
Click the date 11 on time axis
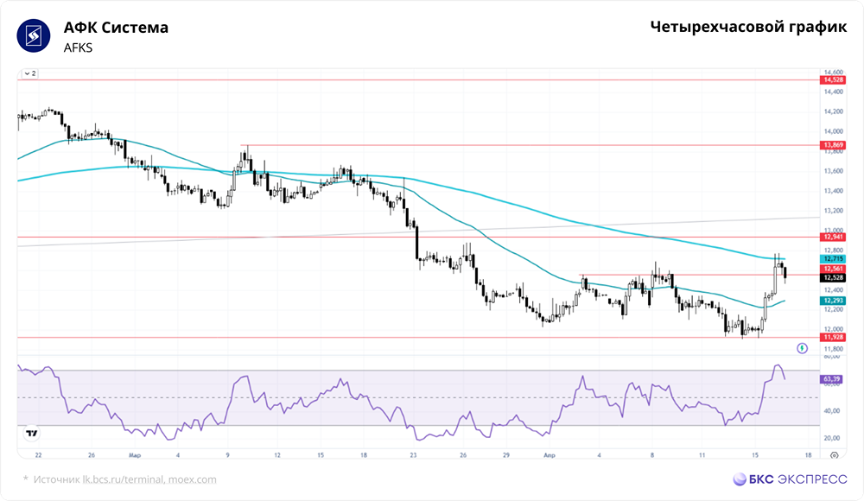[x=702, y=455]
